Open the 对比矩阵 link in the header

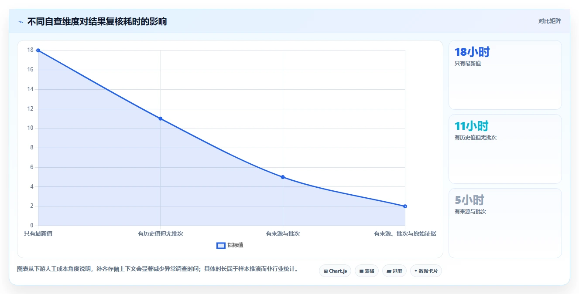coord(549,21)
